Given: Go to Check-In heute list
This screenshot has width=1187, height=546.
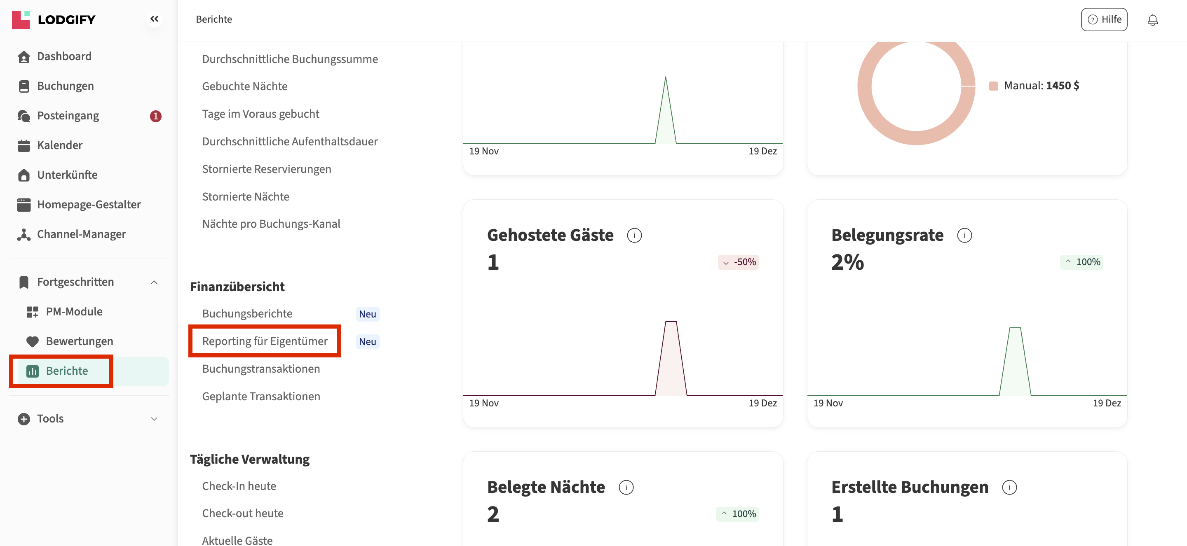Looking at the screenshot, I should 239,486.
